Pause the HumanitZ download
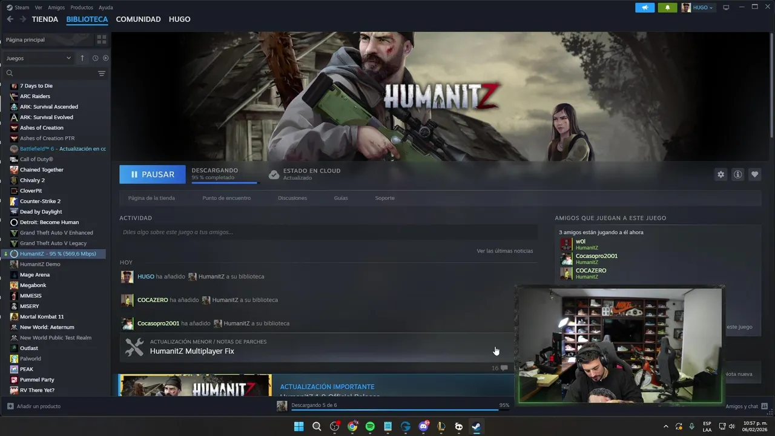The image size is (775, 436). [x=153, y=174]
